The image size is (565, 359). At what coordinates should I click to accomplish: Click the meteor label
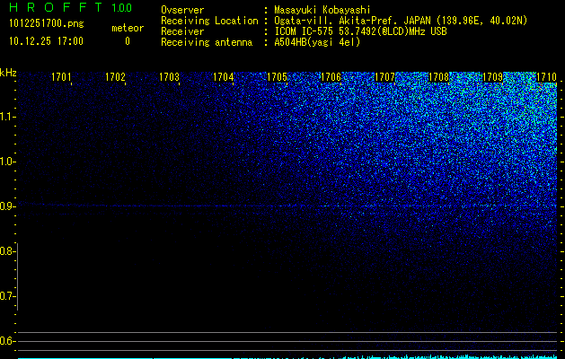click(x=128, y=28)
